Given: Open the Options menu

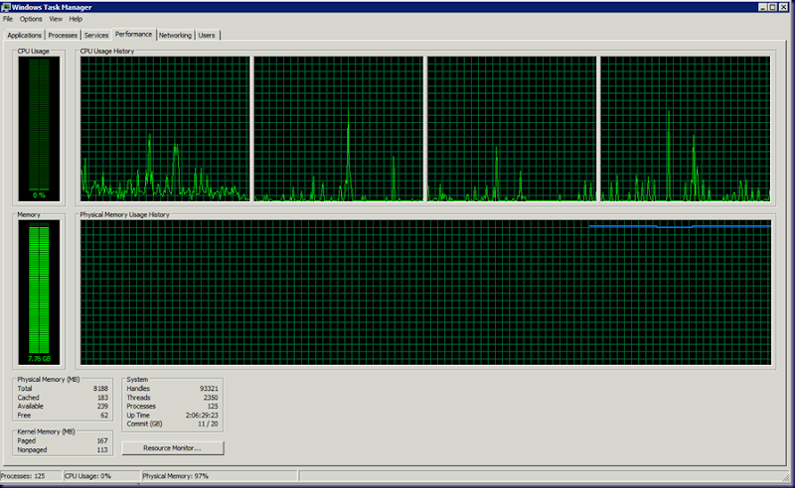Looking at the screenshot, I should pyautogui.click(x=31, y=19).
